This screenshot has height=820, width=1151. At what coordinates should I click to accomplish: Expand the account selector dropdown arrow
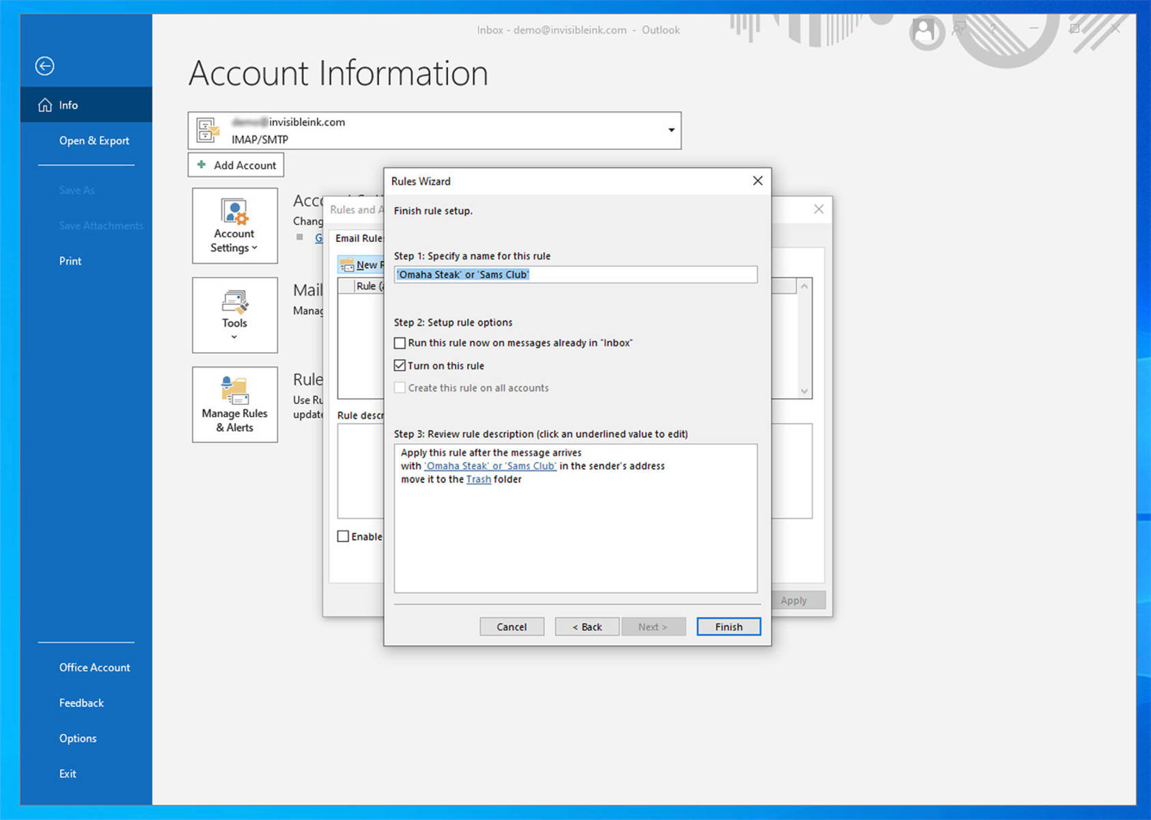(671, 131)
